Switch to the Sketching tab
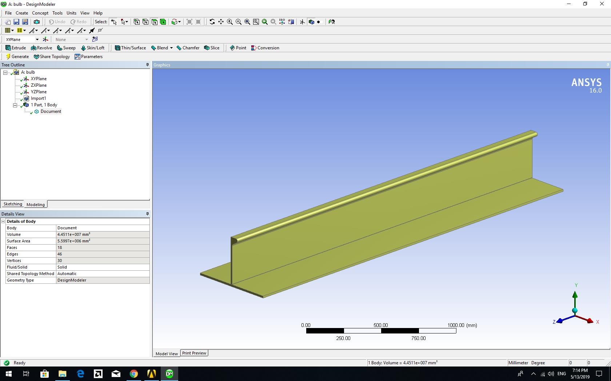The height and width of the screenshot is (381, 611). click(13, 204)
